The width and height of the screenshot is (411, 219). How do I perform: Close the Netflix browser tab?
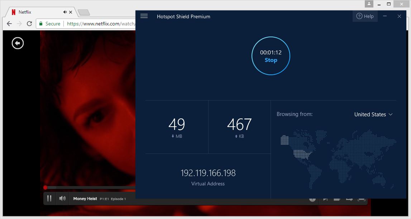pos(71,12)
